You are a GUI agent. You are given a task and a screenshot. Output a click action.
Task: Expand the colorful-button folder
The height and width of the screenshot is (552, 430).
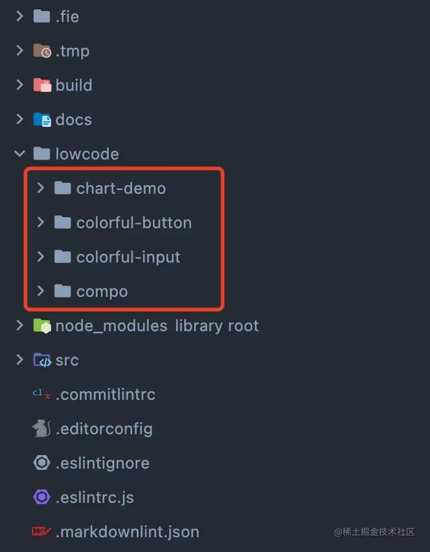[x=40, y=223]
